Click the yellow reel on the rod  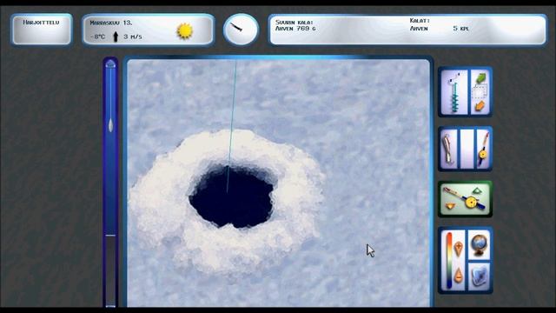(471, 203)
